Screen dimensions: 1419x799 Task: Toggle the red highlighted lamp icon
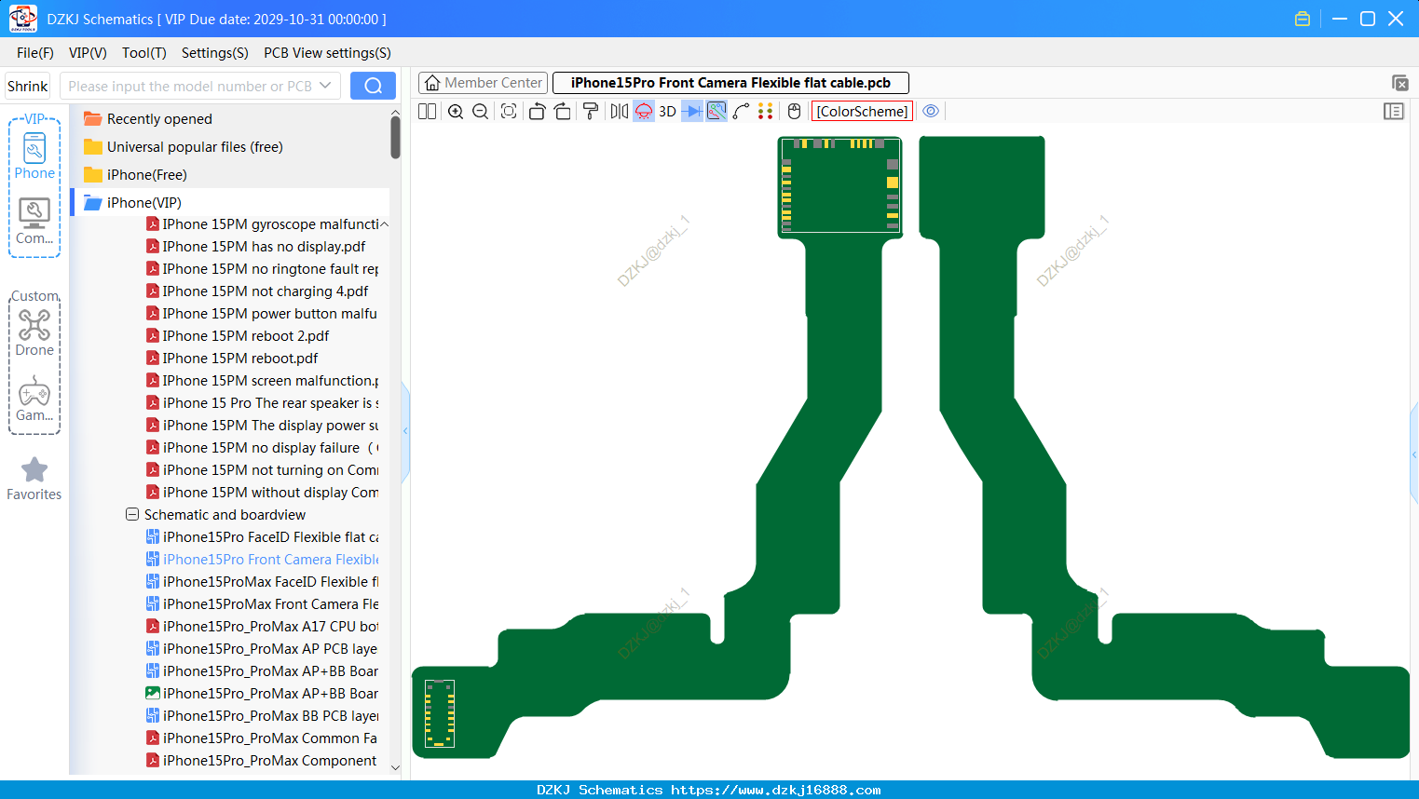click(x=644, y=111)
